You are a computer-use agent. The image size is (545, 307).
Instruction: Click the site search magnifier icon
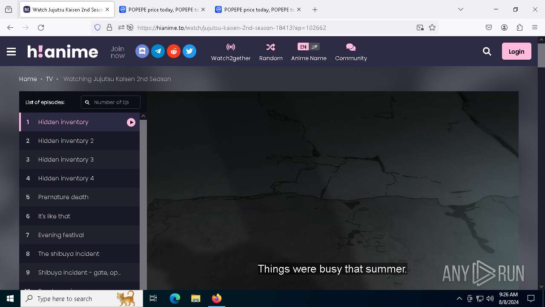[487, 52]
